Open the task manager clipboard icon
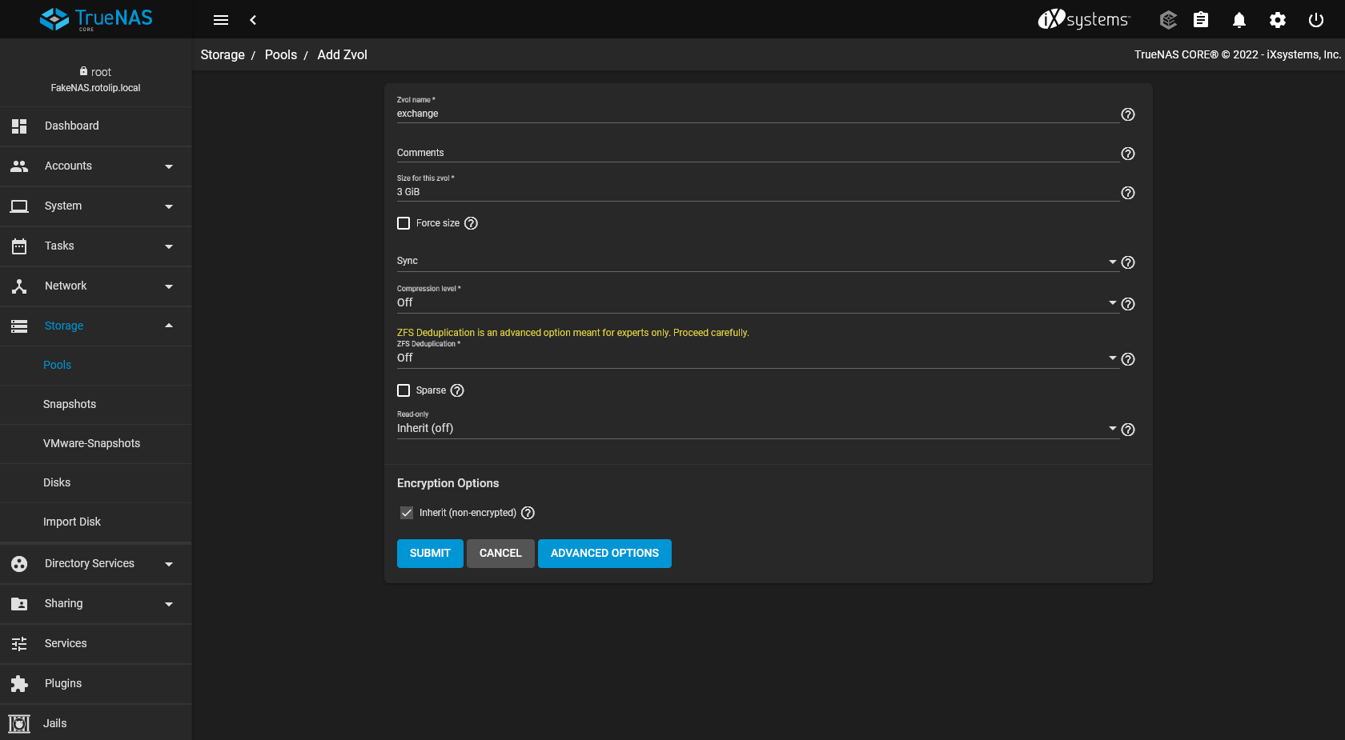This screenshot has width=1345, height=740. tap(1200, 20)
